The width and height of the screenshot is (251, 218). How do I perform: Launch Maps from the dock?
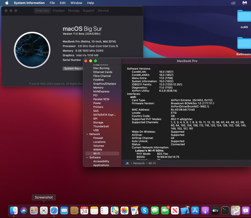pyautogui.click(x=114, y=210)
